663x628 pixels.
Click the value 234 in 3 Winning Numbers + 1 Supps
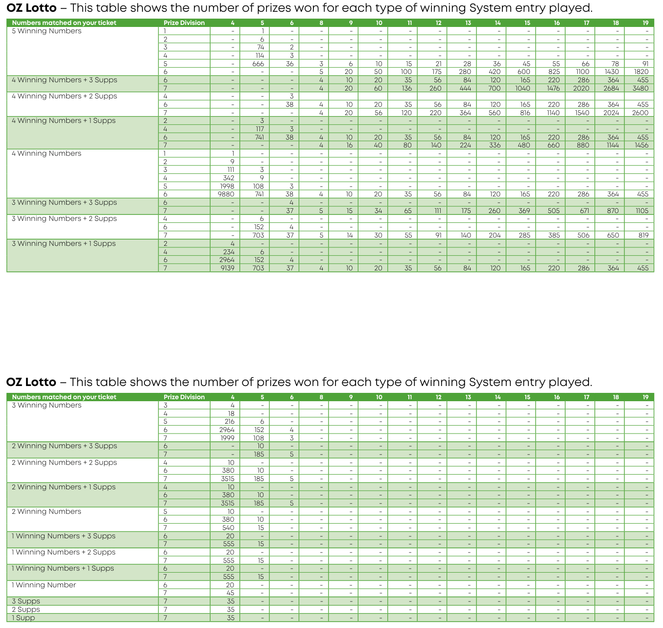coord(229,252)
